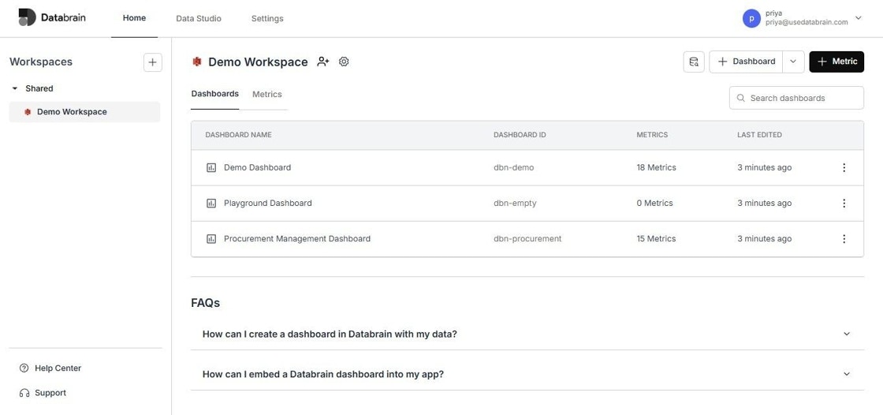The width and height of the screenshot is (883, 415).
Task: Click the invite members icon beside Demo Workspace
Action: [x=322, y=62]
